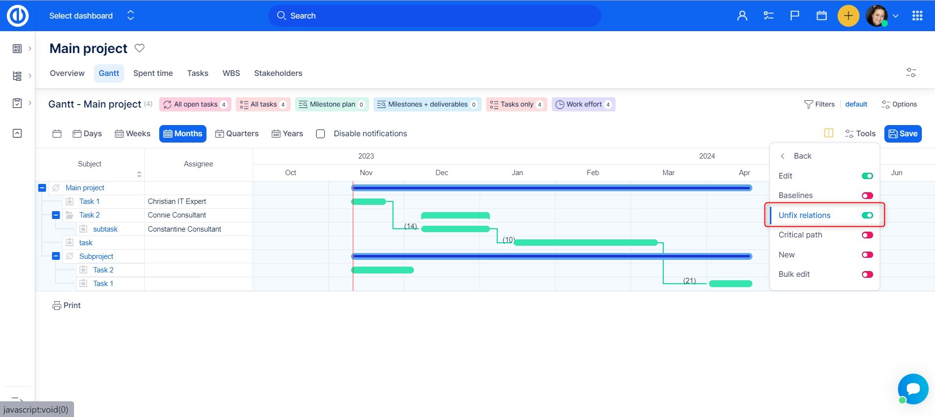Open the apps grid menu icon

pos(917,16)
